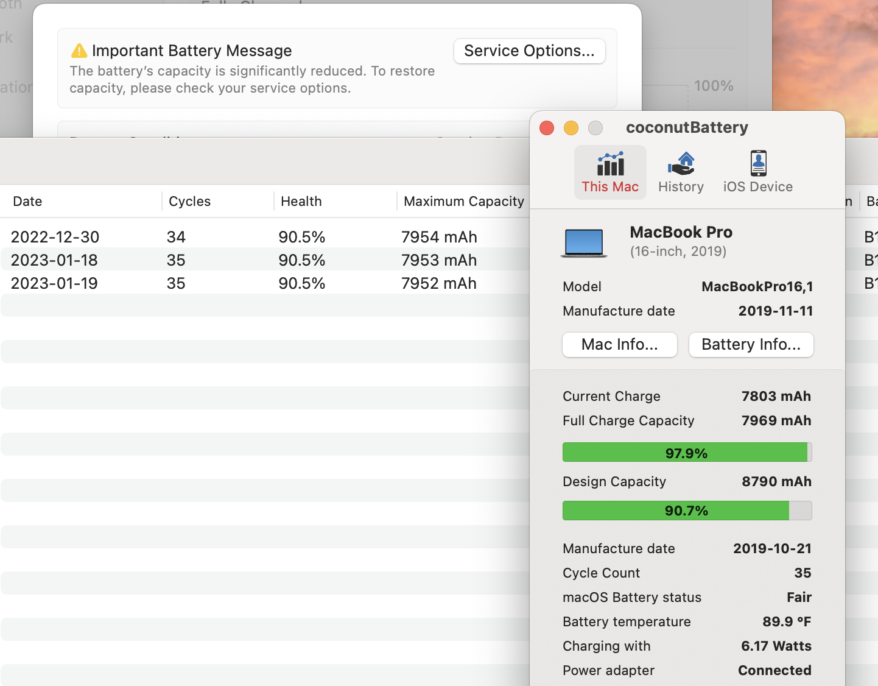The image size is (878, 686).
Task: Select the This Mac bar-chart icon
Action: pyautogui.click(x=610, y=164)
